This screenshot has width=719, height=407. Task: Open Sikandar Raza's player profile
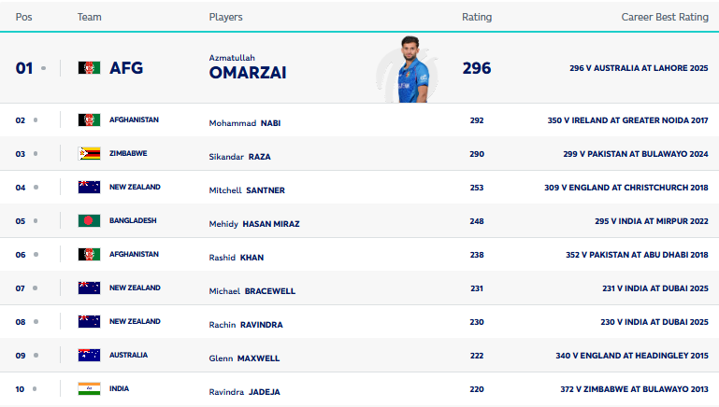click(x=239, y=157)
